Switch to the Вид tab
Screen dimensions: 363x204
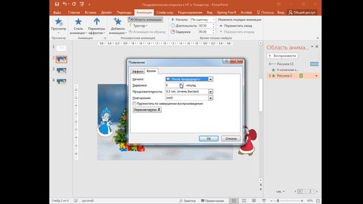(209, 12)
